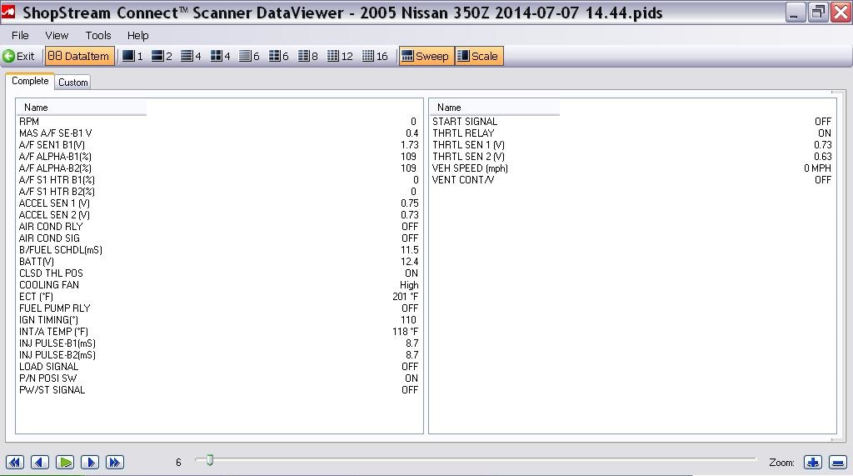Screen dimensions: 853x476
Task: Select the THRTL SEN 1 (V) row
Action: coord(632,145)
